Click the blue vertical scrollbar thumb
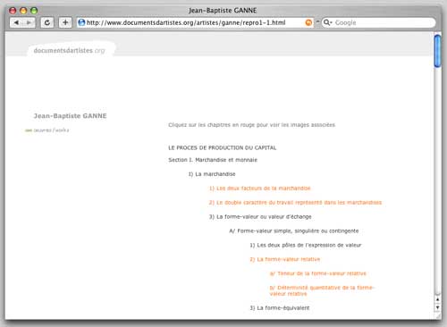 point(437,51)
